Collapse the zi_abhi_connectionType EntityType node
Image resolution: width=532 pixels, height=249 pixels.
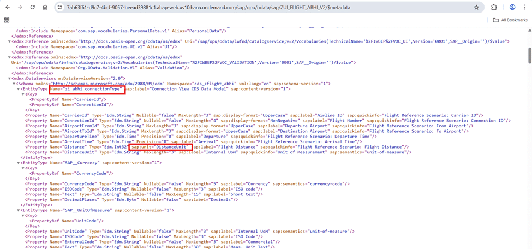pyautogui.click(x=19, y=89)
